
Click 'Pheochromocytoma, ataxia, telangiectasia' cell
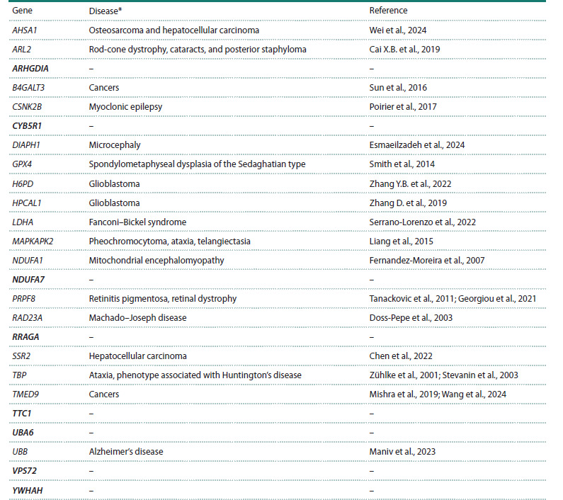(x=169, y=242)
